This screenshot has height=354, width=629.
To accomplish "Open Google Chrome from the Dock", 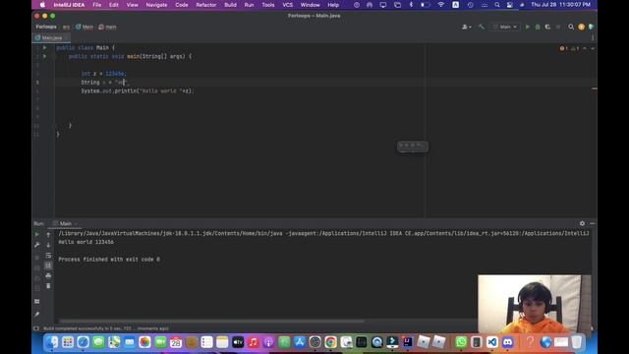I will 330,342.
